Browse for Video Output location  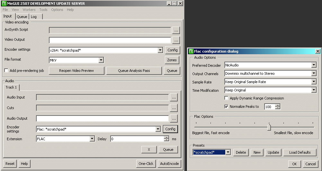(x=176, y=40)
